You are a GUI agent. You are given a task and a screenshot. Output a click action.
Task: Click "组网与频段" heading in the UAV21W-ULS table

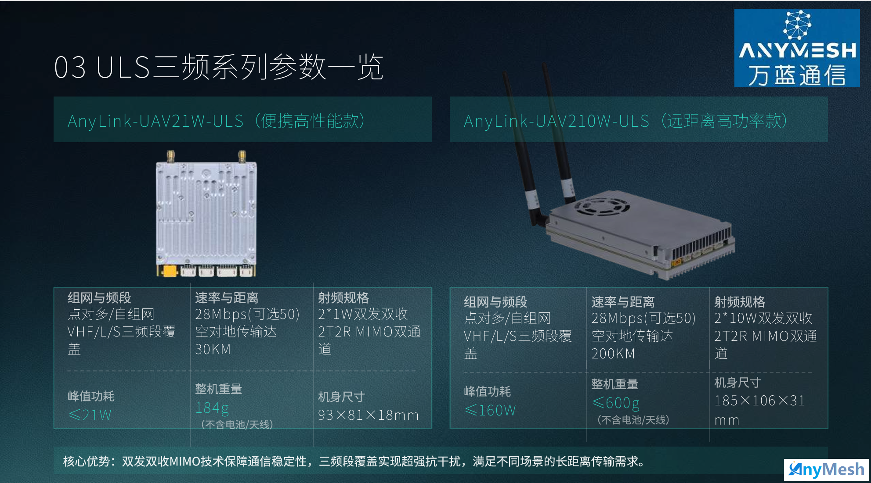99,298
